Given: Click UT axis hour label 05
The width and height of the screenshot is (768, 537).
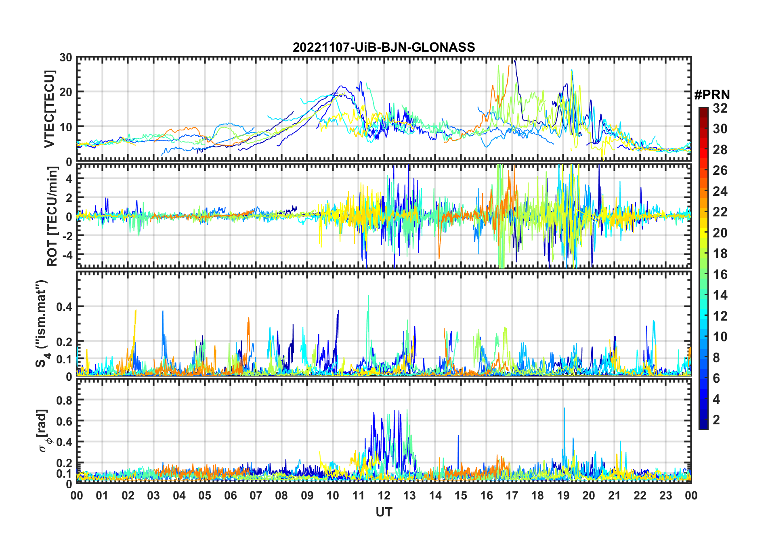Looking at the screenshot, I should [205, 496].
